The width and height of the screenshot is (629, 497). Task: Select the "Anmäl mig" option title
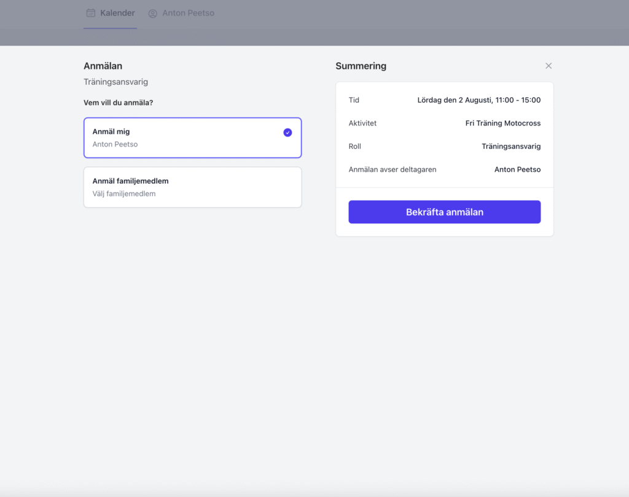click(x=111, y=132)
